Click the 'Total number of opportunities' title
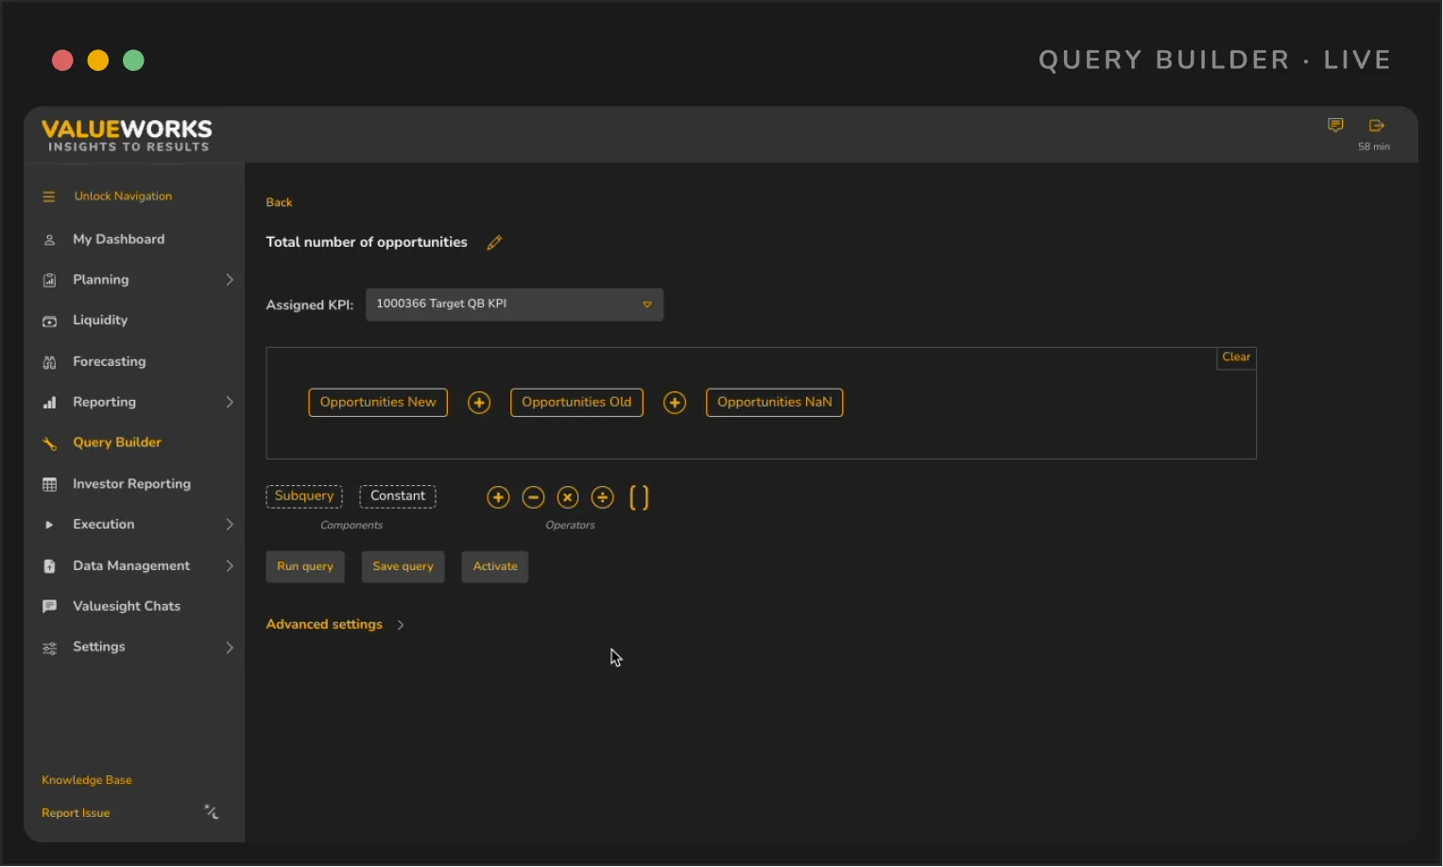The image size is (1443, 867). pos(367,243)
